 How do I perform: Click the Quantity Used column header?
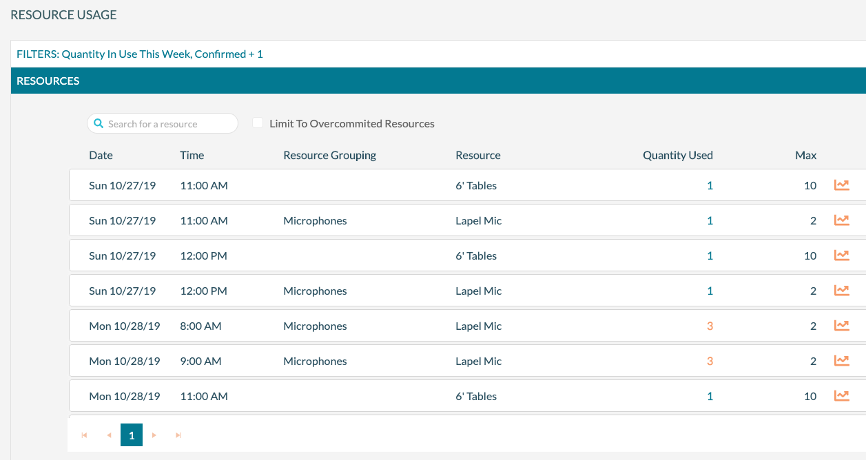point(678,155)
